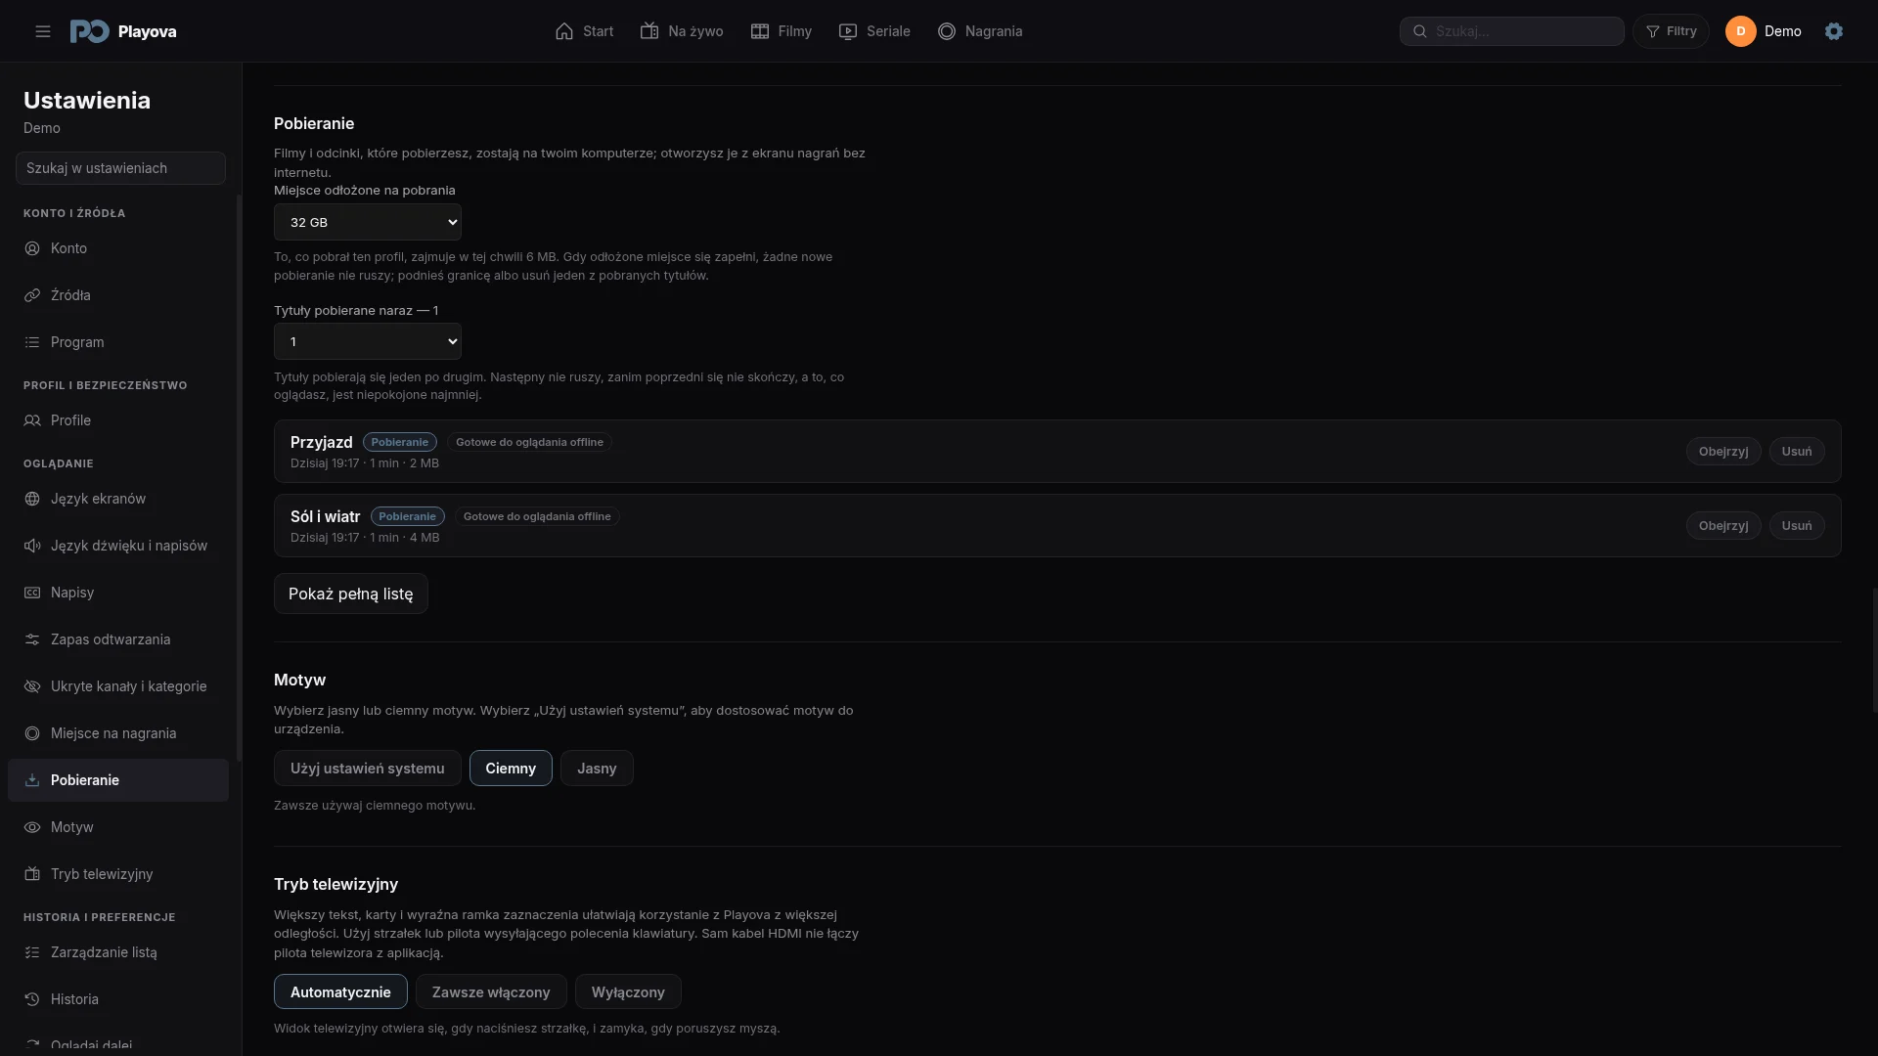
Task: Open Zarządzanie listą in sidebar
Action: point(118,952)
